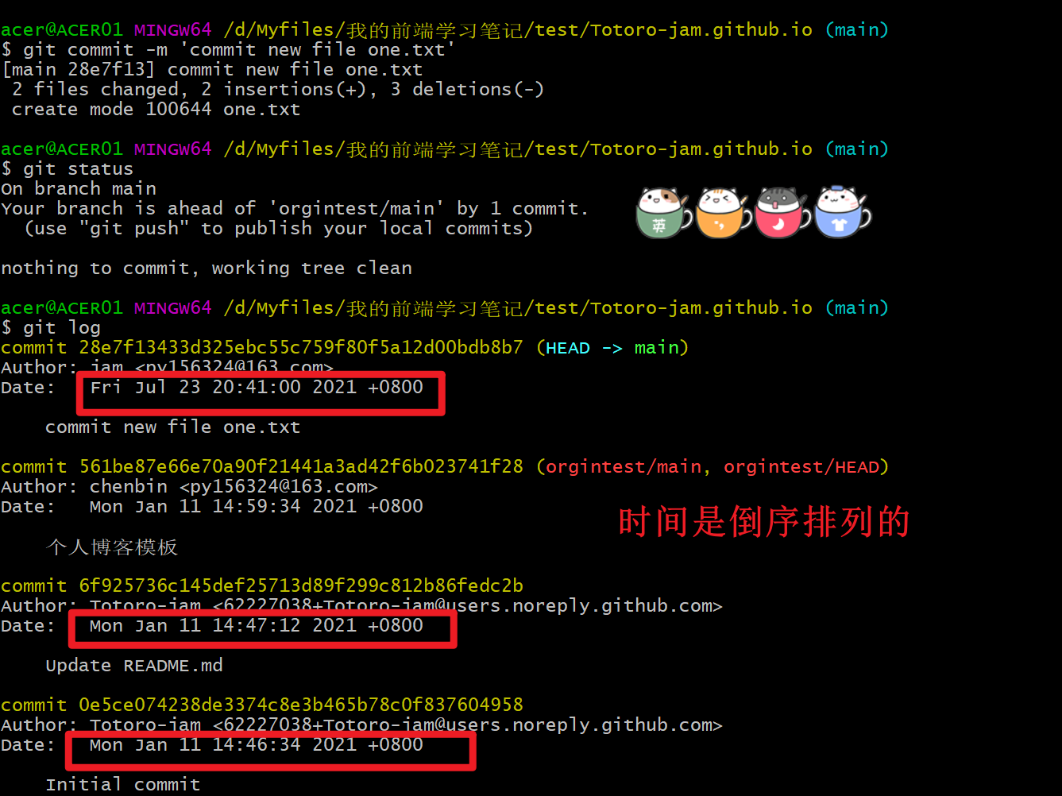Click the 'Update README.md' commit message
The width and height of the screenshot is (1062, 796).
134,665
